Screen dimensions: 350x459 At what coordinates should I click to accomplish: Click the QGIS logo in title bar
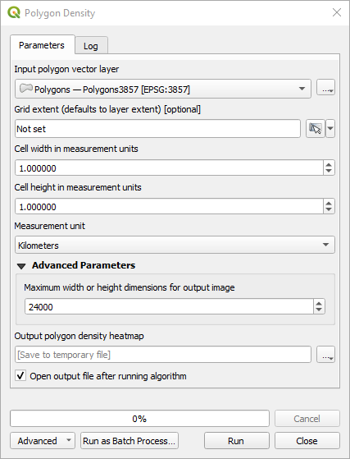pos(14,12)
